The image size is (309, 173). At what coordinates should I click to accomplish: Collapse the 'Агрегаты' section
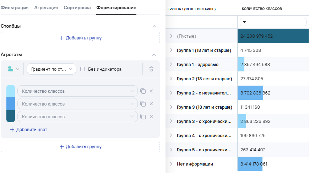point(154,55)
